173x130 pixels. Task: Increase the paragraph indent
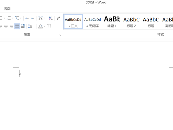tap(33, 18)
